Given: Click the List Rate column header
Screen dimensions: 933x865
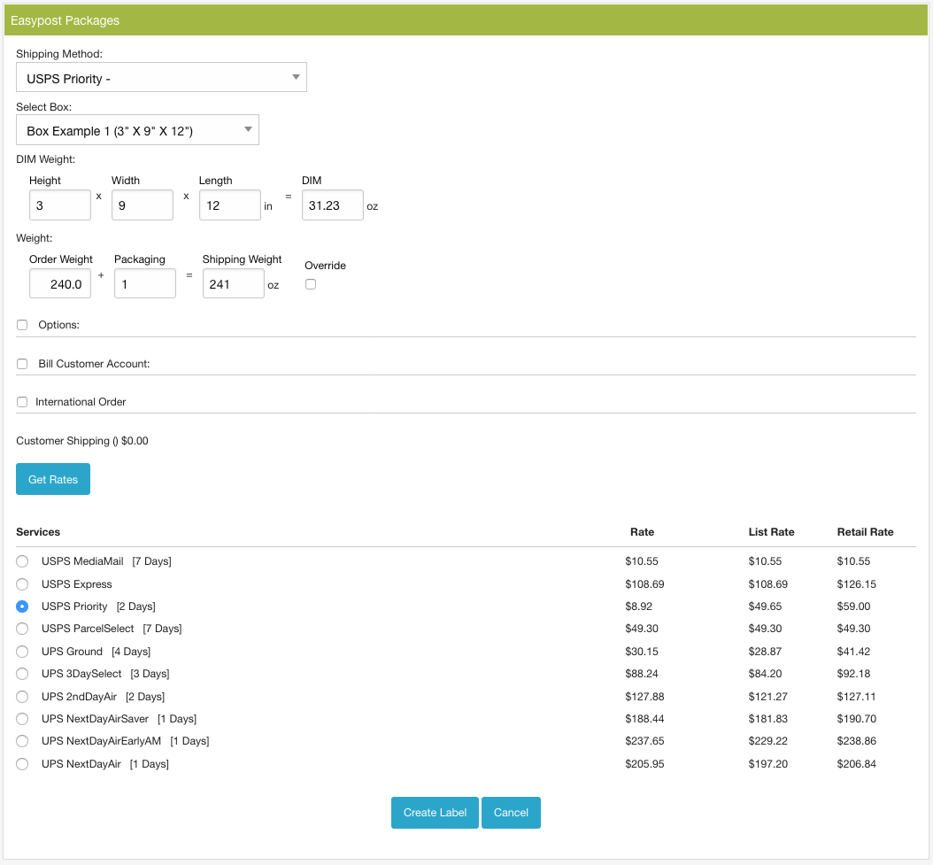Looking at the screenshot, I should click(771, 532).
